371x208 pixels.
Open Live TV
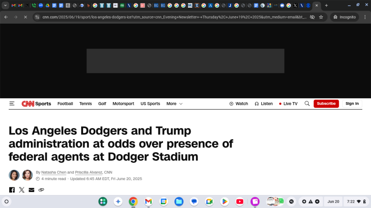click(x=288, y=104)
